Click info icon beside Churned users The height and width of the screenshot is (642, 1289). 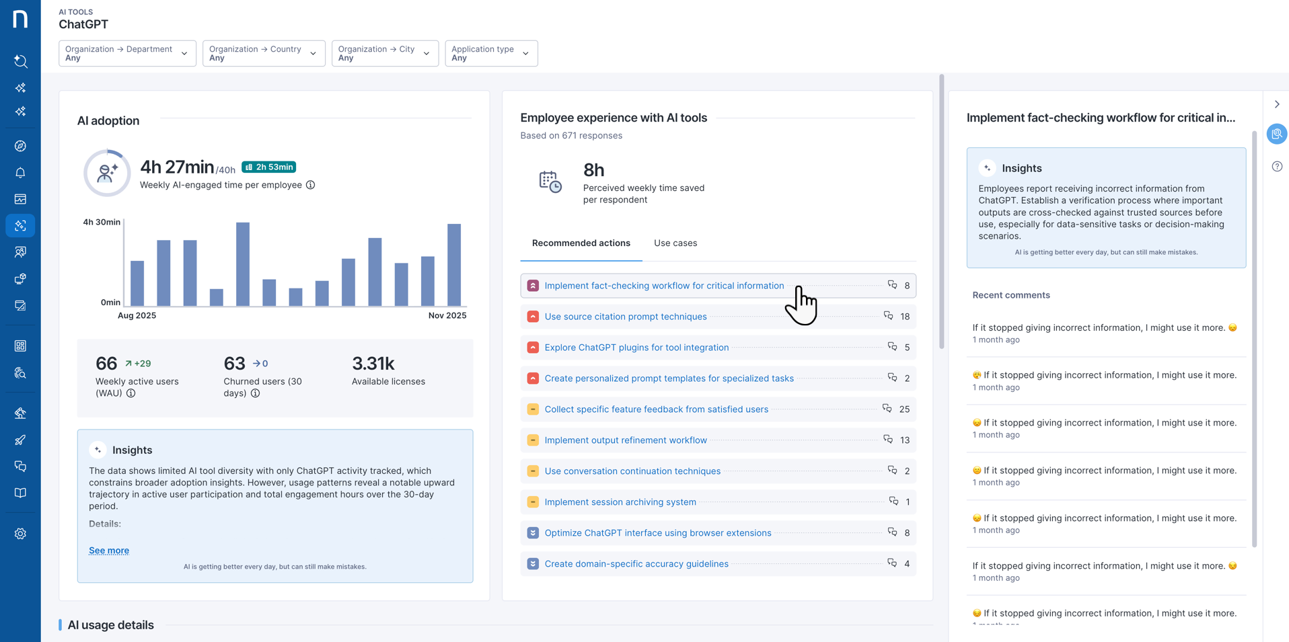coord(255,393)
